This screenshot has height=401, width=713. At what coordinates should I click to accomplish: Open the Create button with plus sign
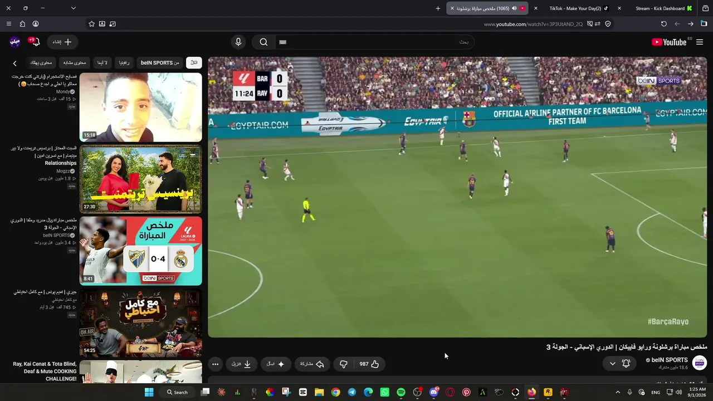62,42
